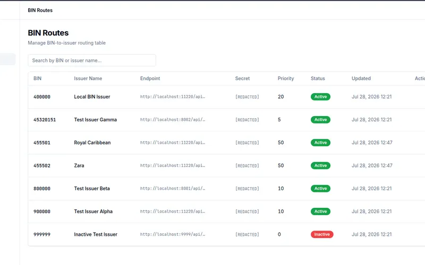
Task: Select the BIN column header
Action: [x=37, y=78]
